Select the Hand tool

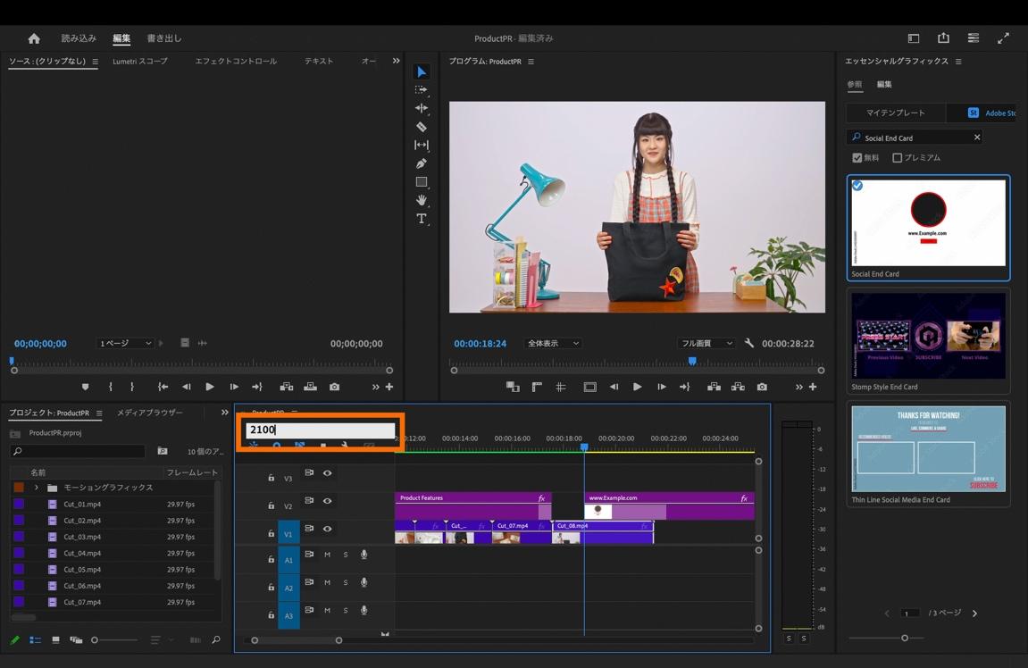pos(422,200)
